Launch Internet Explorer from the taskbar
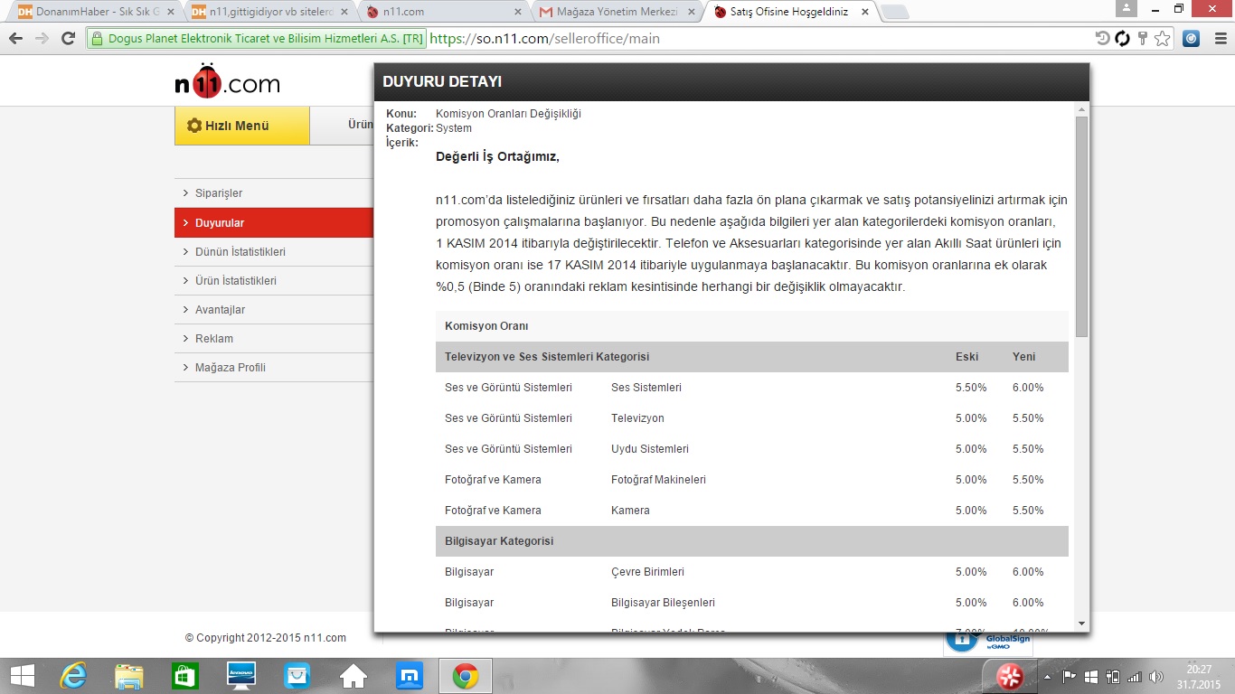Screen dimensions: 1235x694 coord(72,675)
